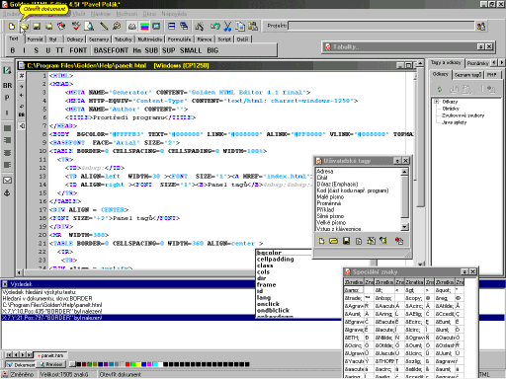
Task: Insert BIG tag from Text toolbar
Action: [212, 50]
